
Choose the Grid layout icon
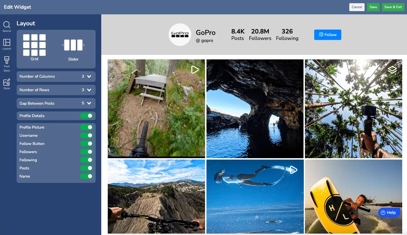pyautogui.click(x=34, y=45)
